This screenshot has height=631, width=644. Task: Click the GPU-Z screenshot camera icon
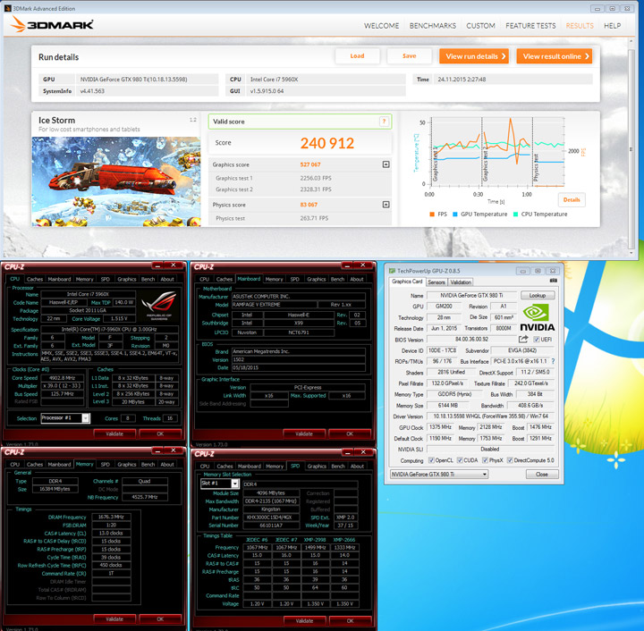click(x=554, y=281)
